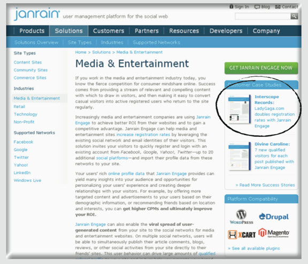Open the Company menu
Screen dimensions: 308x264
pos(266,31)
